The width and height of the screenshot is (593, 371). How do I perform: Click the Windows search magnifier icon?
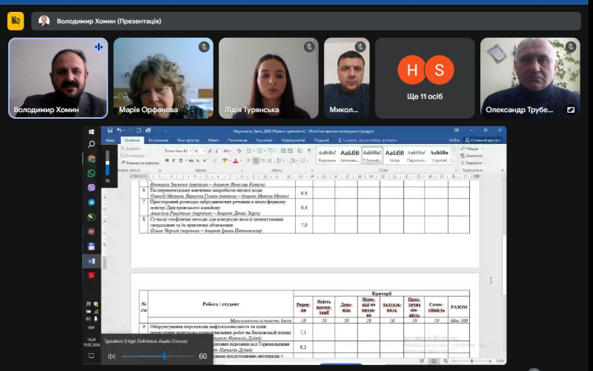coord(92,144)
